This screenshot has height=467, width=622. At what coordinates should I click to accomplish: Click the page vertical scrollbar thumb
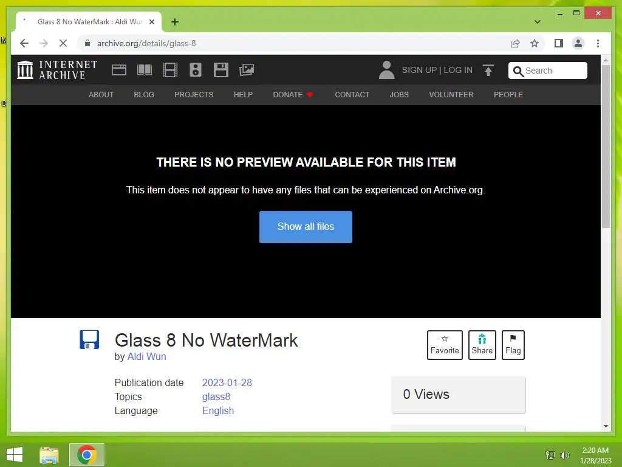coord(606,146)
